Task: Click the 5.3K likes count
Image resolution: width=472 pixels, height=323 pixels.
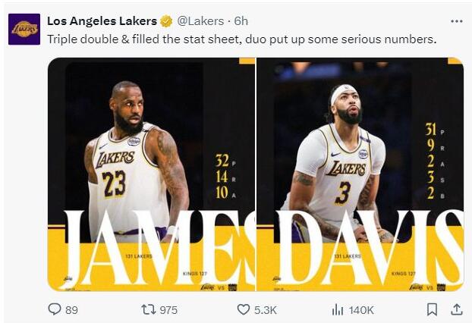Action: coord(266,309)
